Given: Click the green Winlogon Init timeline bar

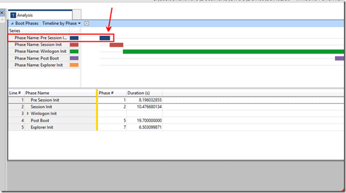Looking at the screenshot, I should tap(233, 52).
